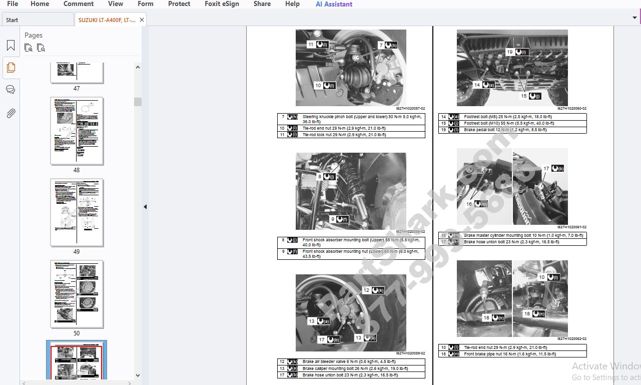This screenshot has height=385, width=641.
Task: Switch to the View ribbon tab
Action: click(x=116, y=4)
